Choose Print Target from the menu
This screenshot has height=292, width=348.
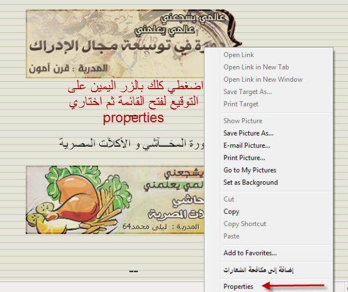pos(241,104)
